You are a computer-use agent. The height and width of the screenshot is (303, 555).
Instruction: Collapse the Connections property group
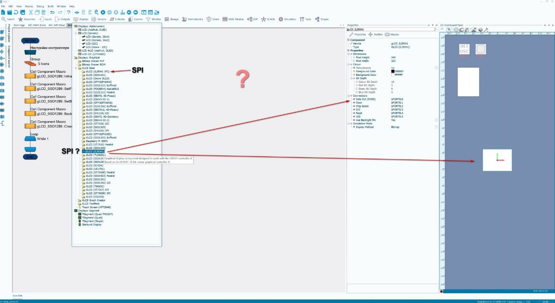coord(349,96)
